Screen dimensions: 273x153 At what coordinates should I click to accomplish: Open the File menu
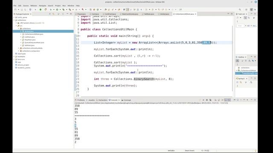(15, 6)
